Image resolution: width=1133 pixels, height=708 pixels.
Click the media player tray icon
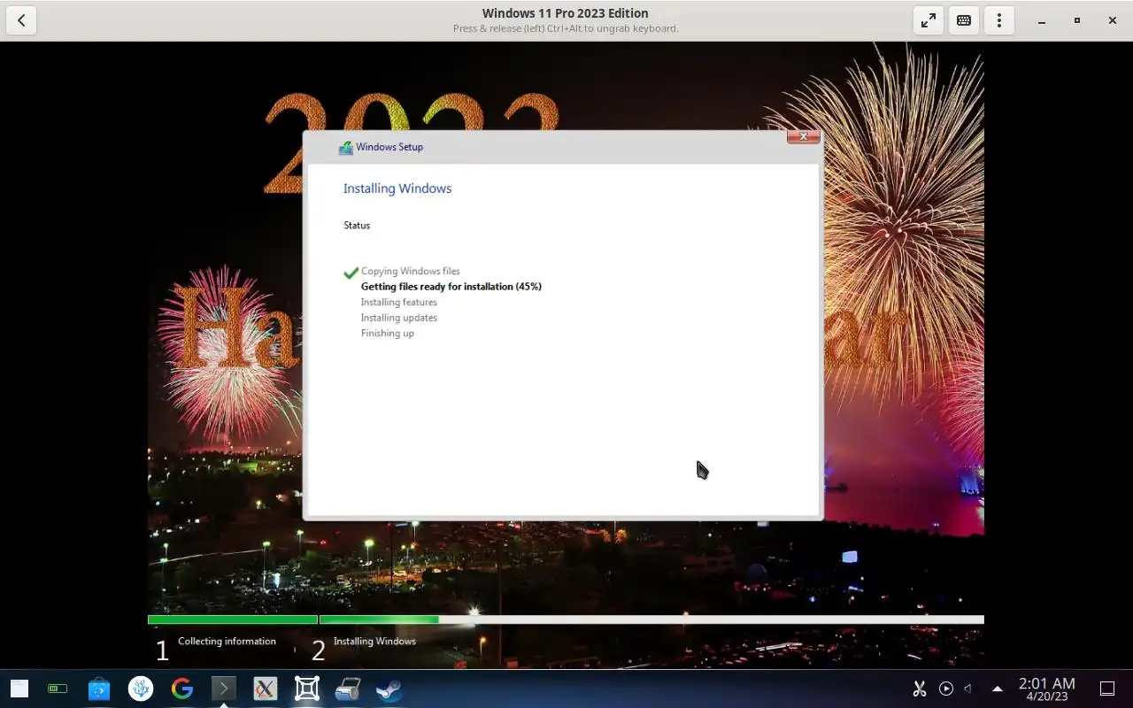[x=946, y=689]
